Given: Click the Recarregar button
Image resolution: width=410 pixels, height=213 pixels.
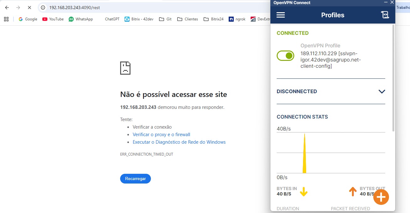Looking at the screenshot, I should pyautogui.click(x=135, y=179).
